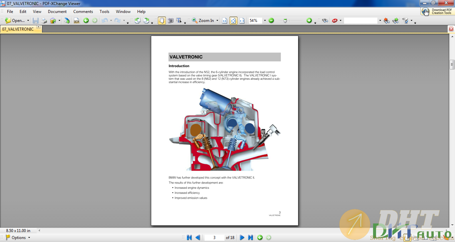The width and height of the screenshot is (455, 242).
Task: Select the 07_VALVETRONIC document tab
Action: tap(18, 29)
